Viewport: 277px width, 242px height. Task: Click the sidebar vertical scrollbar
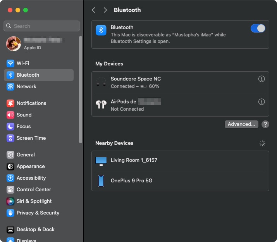(x=81, y=90)
